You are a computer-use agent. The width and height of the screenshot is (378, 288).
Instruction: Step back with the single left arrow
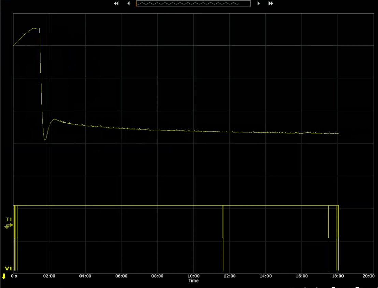click(129, 3)
